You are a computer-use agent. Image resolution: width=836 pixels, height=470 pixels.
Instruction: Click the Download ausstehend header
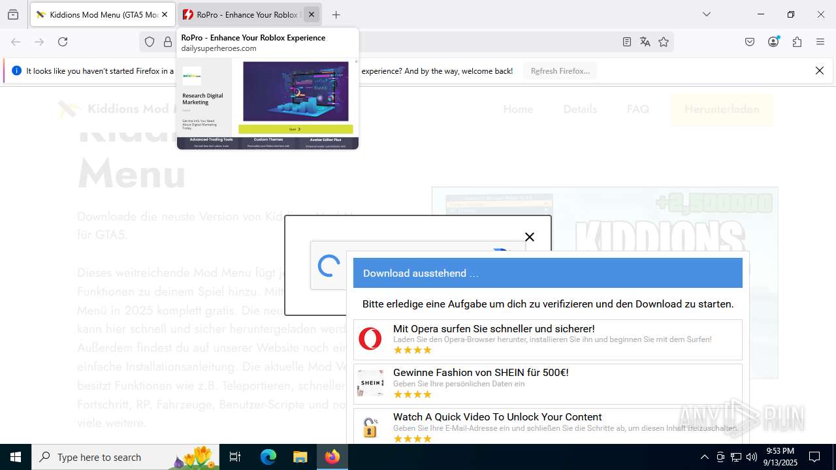[548, 273]
